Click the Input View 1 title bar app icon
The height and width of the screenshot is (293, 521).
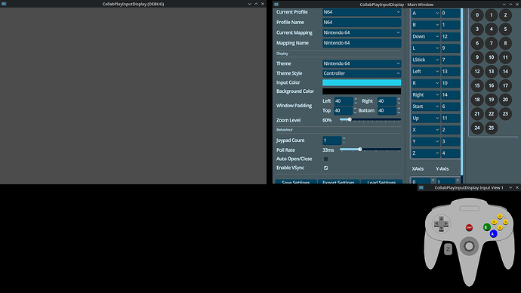point(421,188)
